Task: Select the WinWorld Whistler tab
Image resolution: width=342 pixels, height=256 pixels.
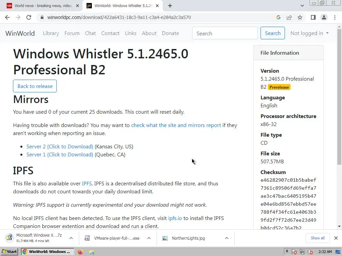Action: pos(122,6)
